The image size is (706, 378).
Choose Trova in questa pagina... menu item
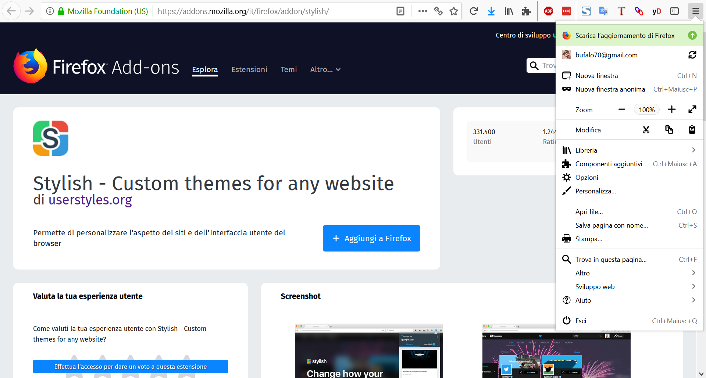pos(630,259)
